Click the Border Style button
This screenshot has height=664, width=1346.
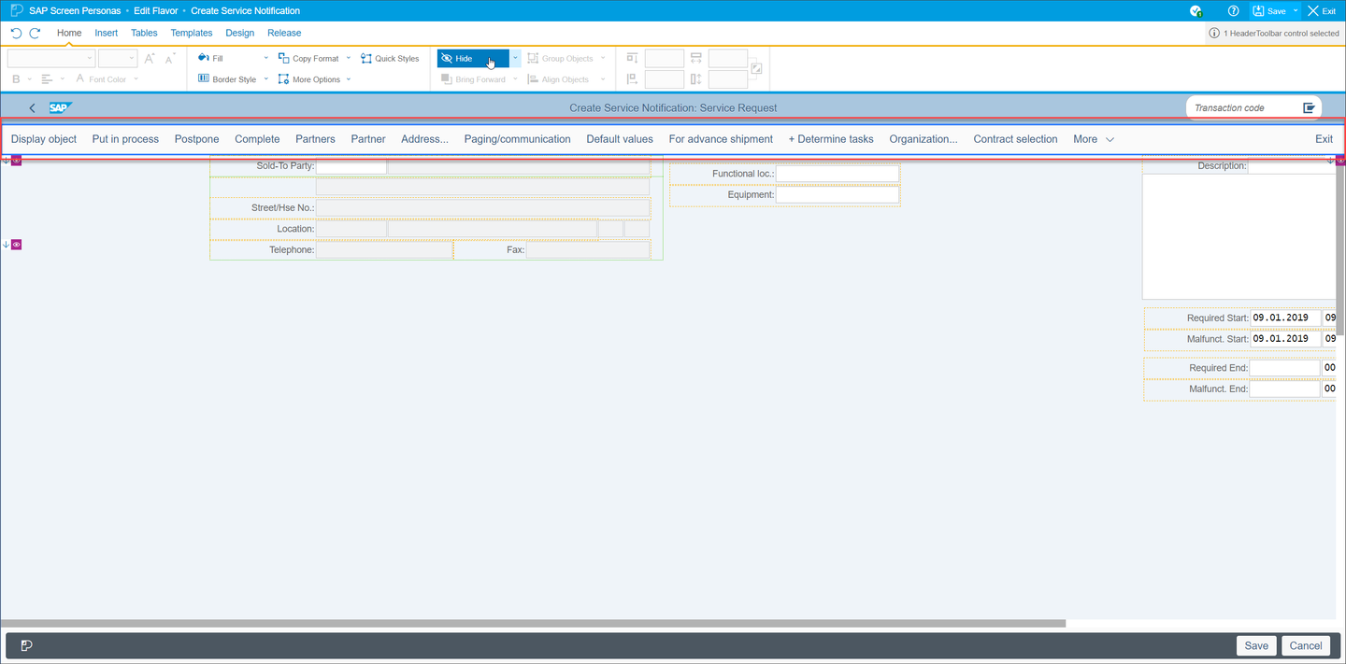(227, 79)
